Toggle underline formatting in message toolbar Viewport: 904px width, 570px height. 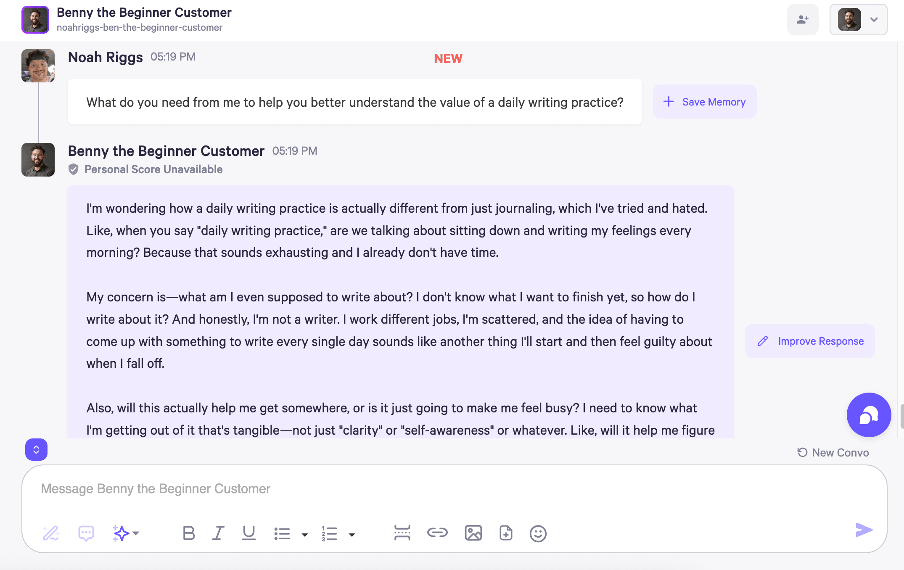point(248,533)
